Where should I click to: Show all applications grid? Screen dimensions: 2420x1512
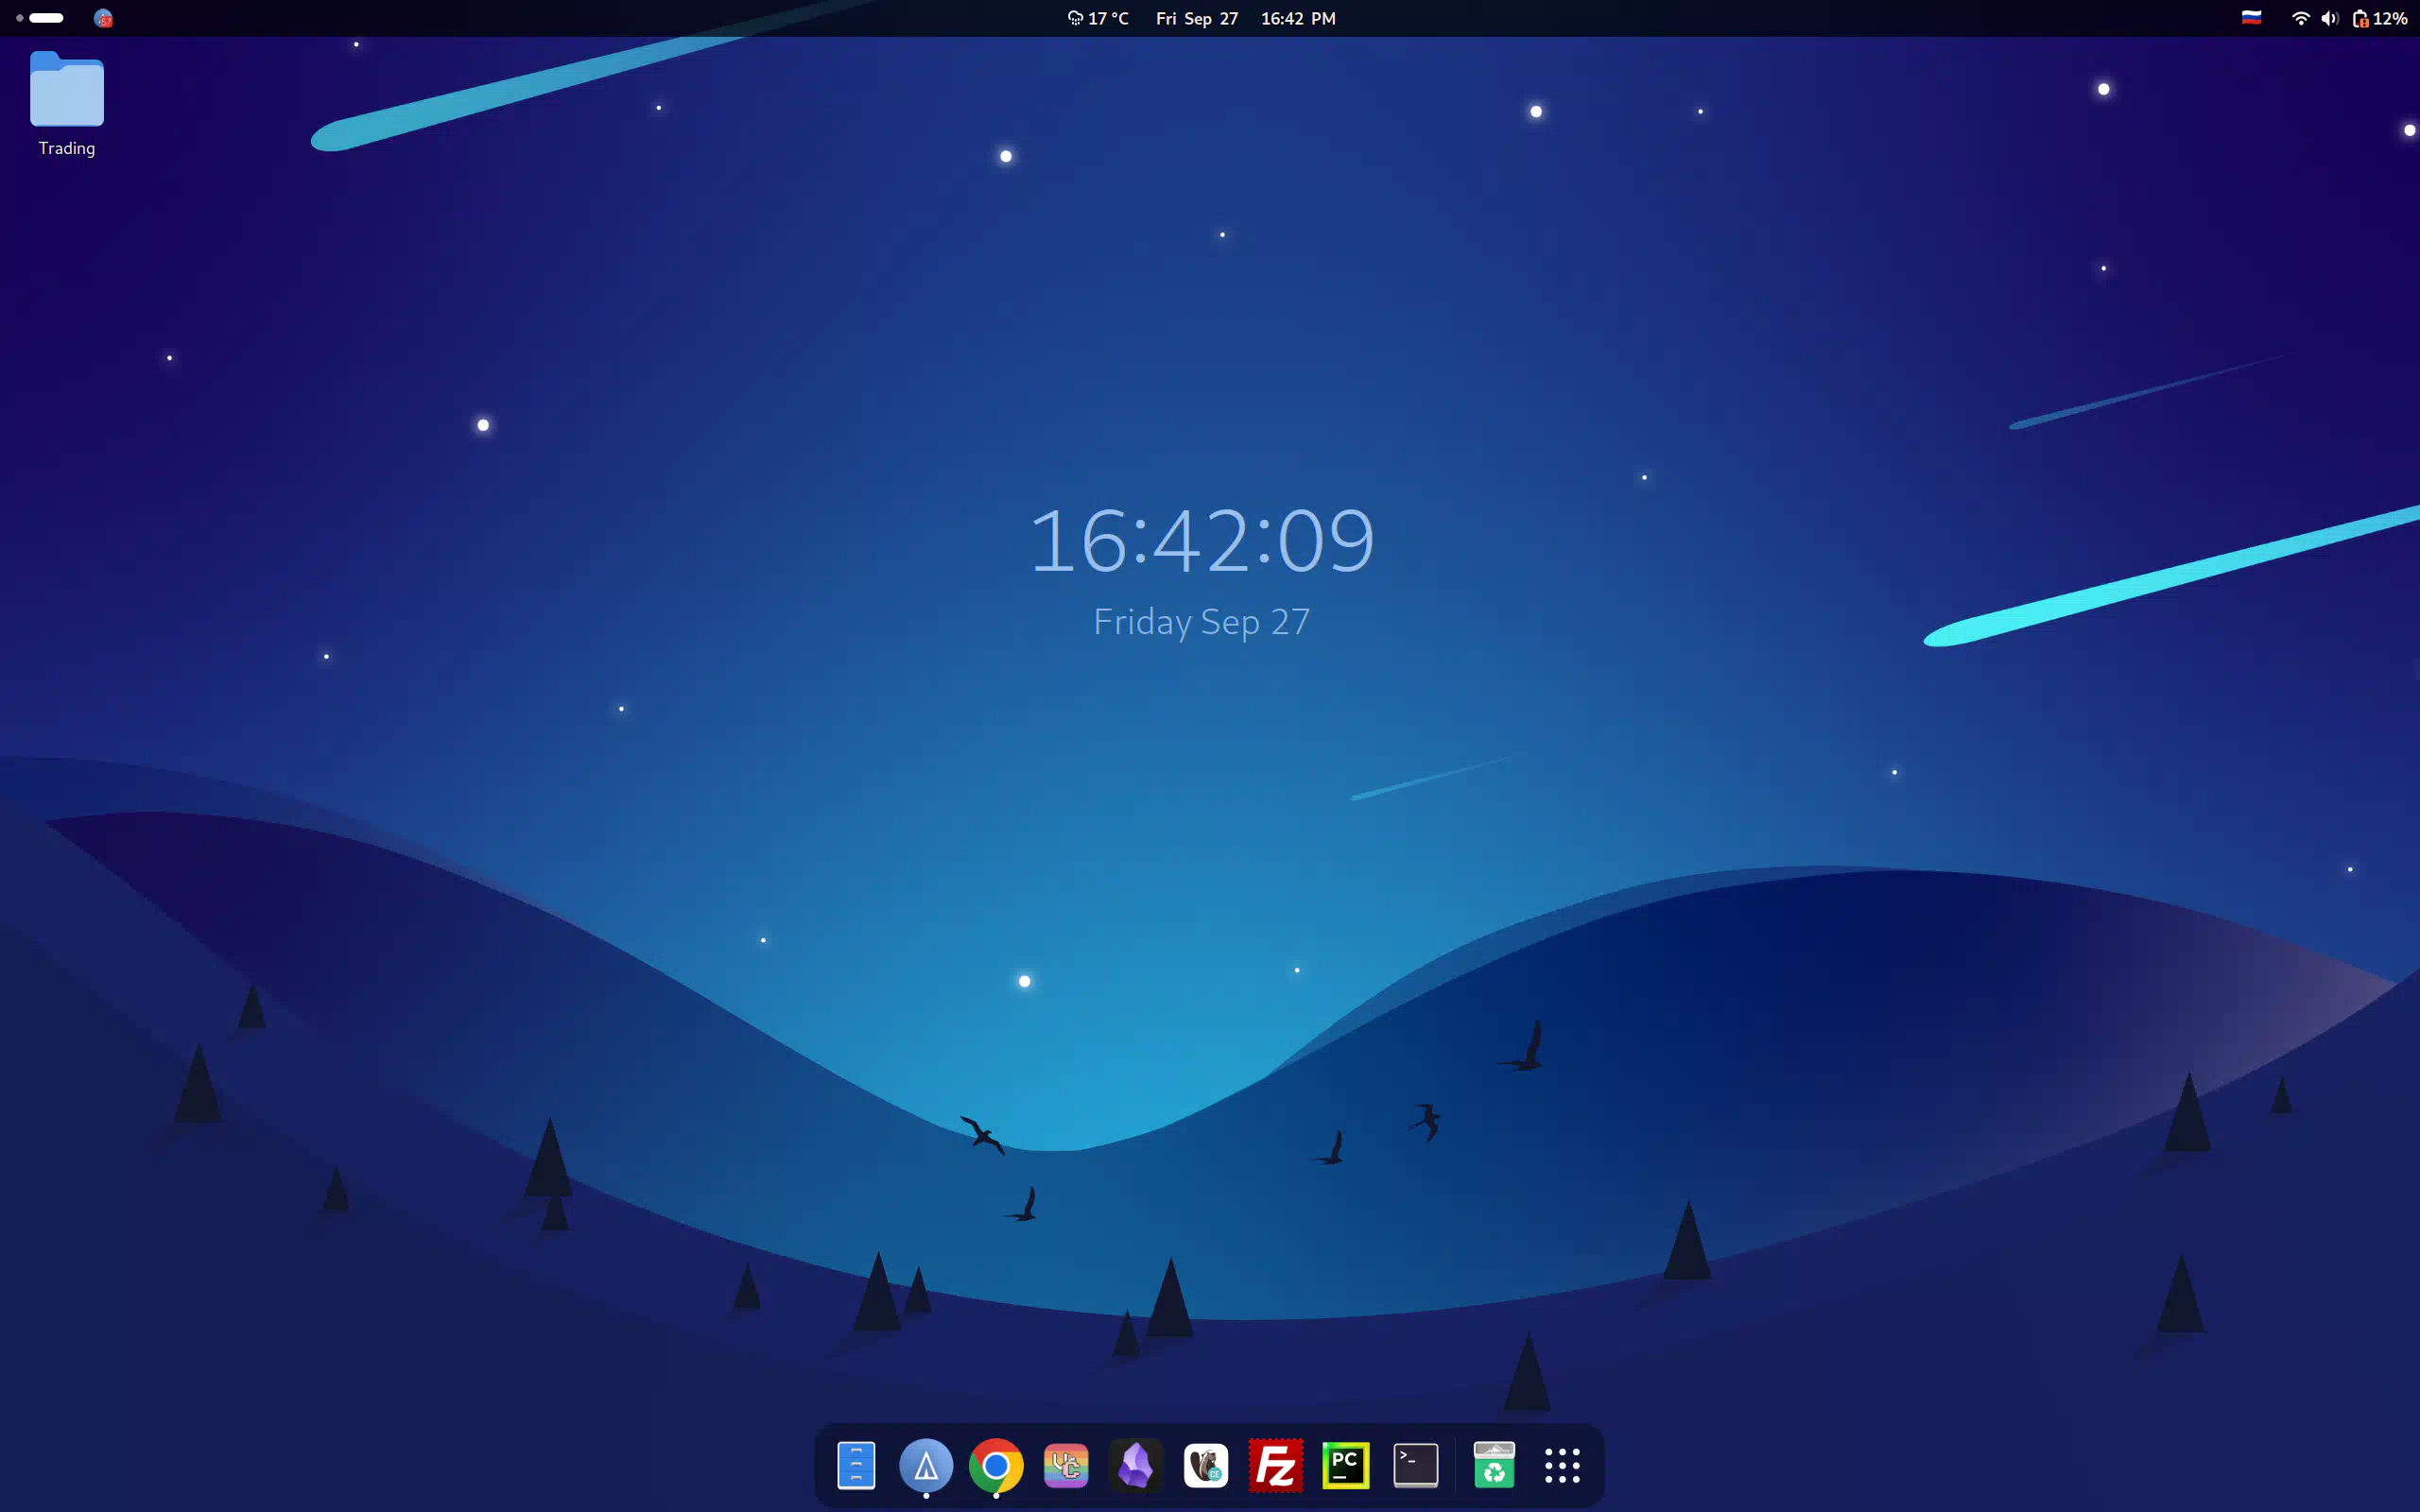pos(1562,1466)
